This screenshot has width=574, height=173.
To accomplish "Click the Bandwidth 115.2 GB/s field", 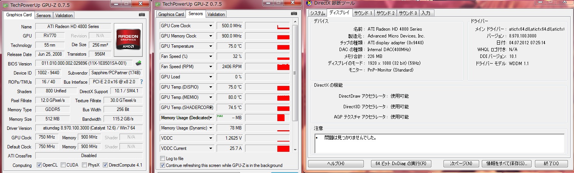I will click(x=123, y=119).
